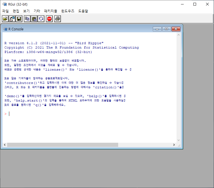The image size is (214, 188).
Task: Open the 기타 menu
Action: coord(37,11)
